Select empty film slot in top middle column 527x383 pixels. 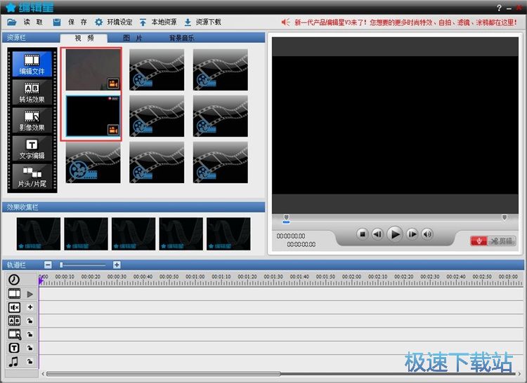157,69
